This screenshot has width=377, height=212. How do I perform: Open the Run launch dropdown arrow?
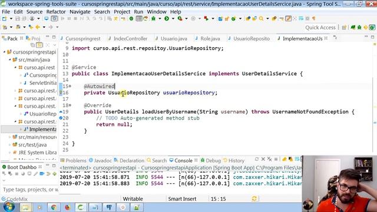tap(173, 18)
